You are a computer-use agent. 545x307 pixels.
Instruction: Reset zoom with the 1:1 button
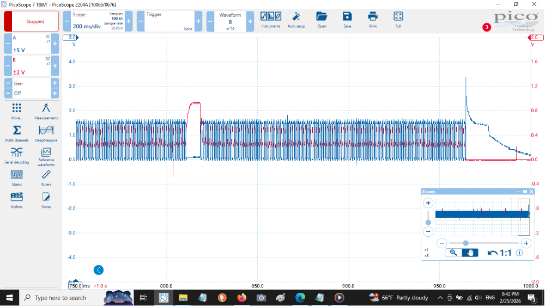(x=499, y=253)
